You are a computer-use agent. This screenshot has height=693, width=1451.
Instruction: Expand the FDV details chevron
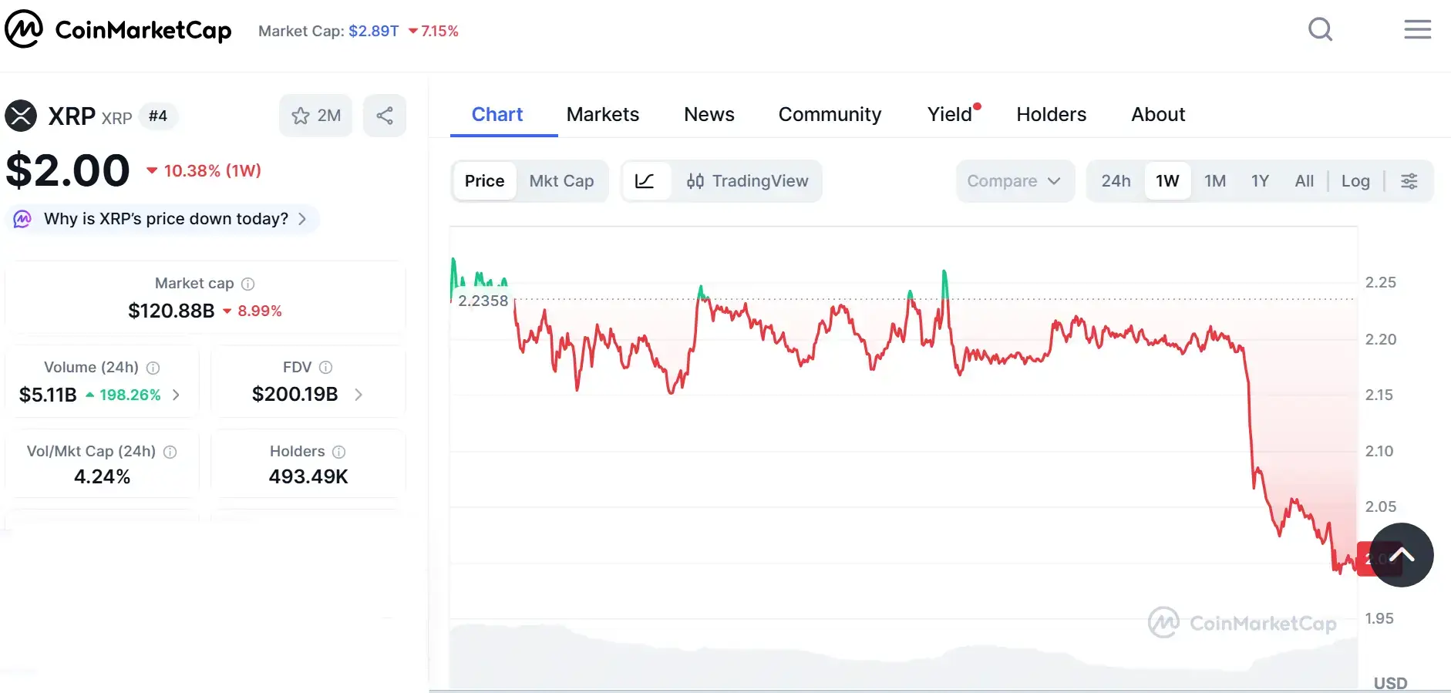(x=359, y=395)
